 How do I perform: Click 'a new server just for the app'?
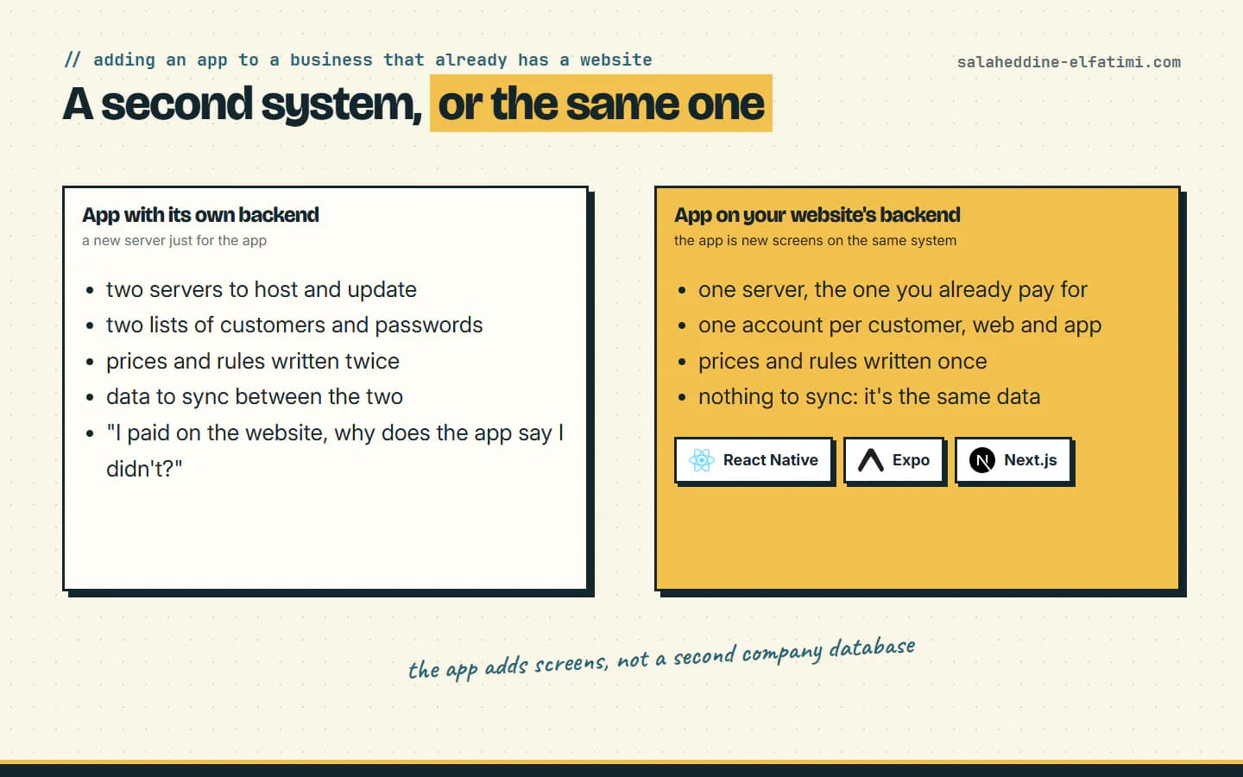click(174, 240)
